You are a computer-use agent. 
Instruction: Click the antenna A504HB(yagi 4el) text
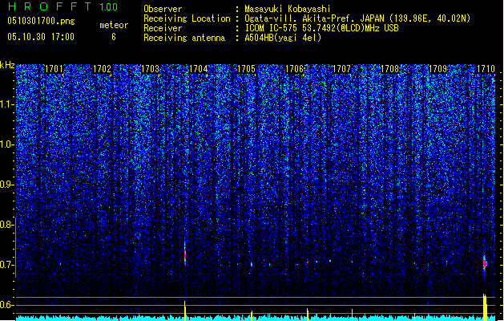click(283, 38)
